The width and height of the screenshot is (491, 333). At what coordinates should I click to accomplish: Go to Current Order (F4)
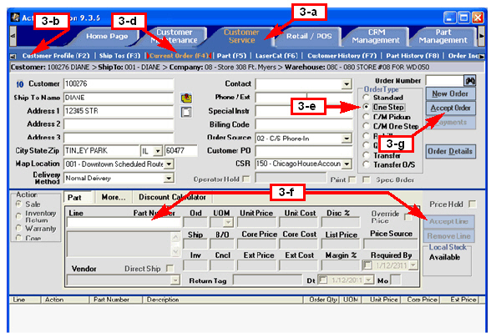[179, 56]
